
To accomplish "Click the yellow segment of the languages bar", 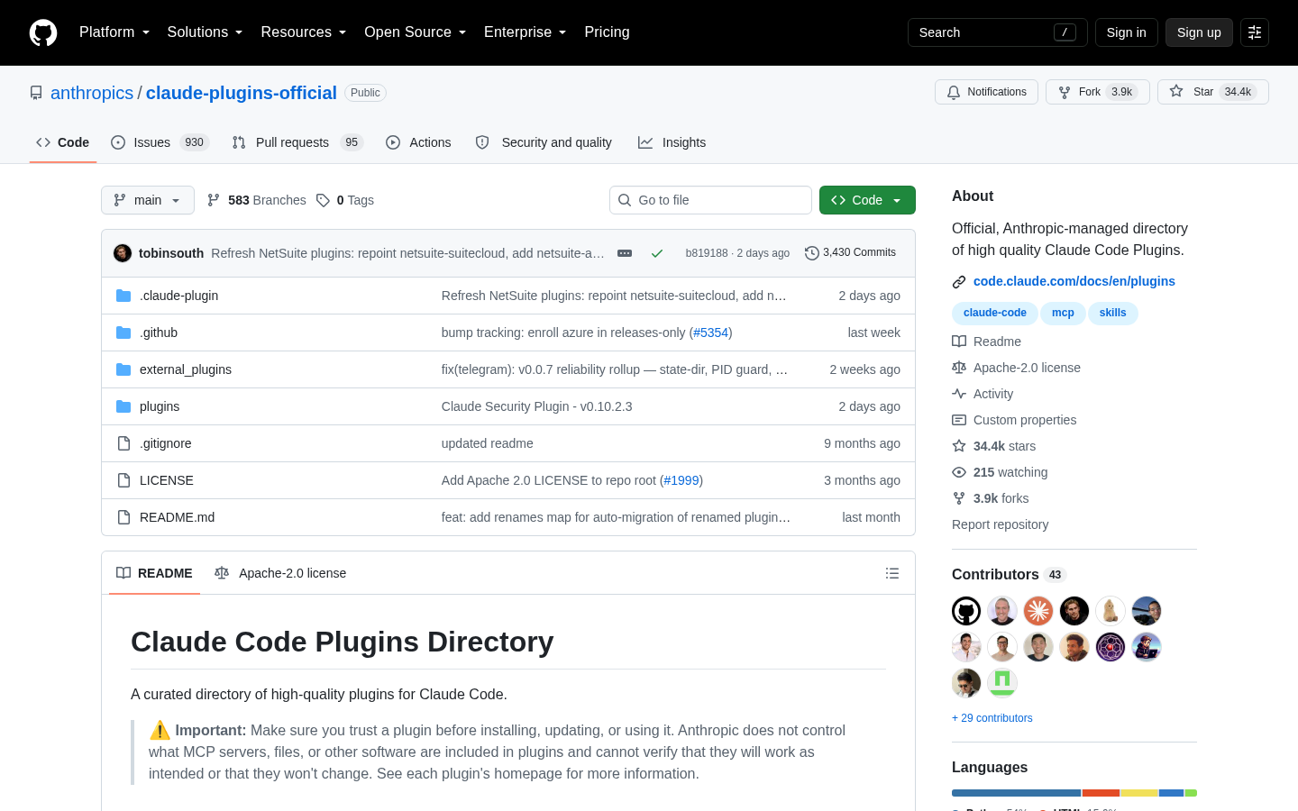I will tap(1138, 793).
